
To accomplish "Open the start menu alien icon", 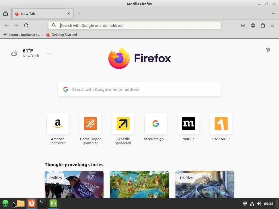I will tap(5, 204).
